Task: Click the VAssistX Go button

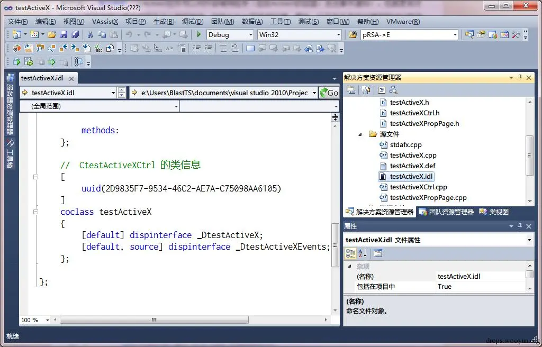Action: click(x=329, y=93)
